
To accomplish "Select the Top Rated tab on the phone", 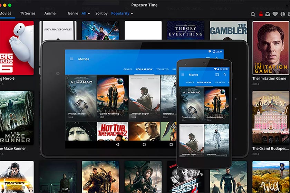I will point(220,82).
